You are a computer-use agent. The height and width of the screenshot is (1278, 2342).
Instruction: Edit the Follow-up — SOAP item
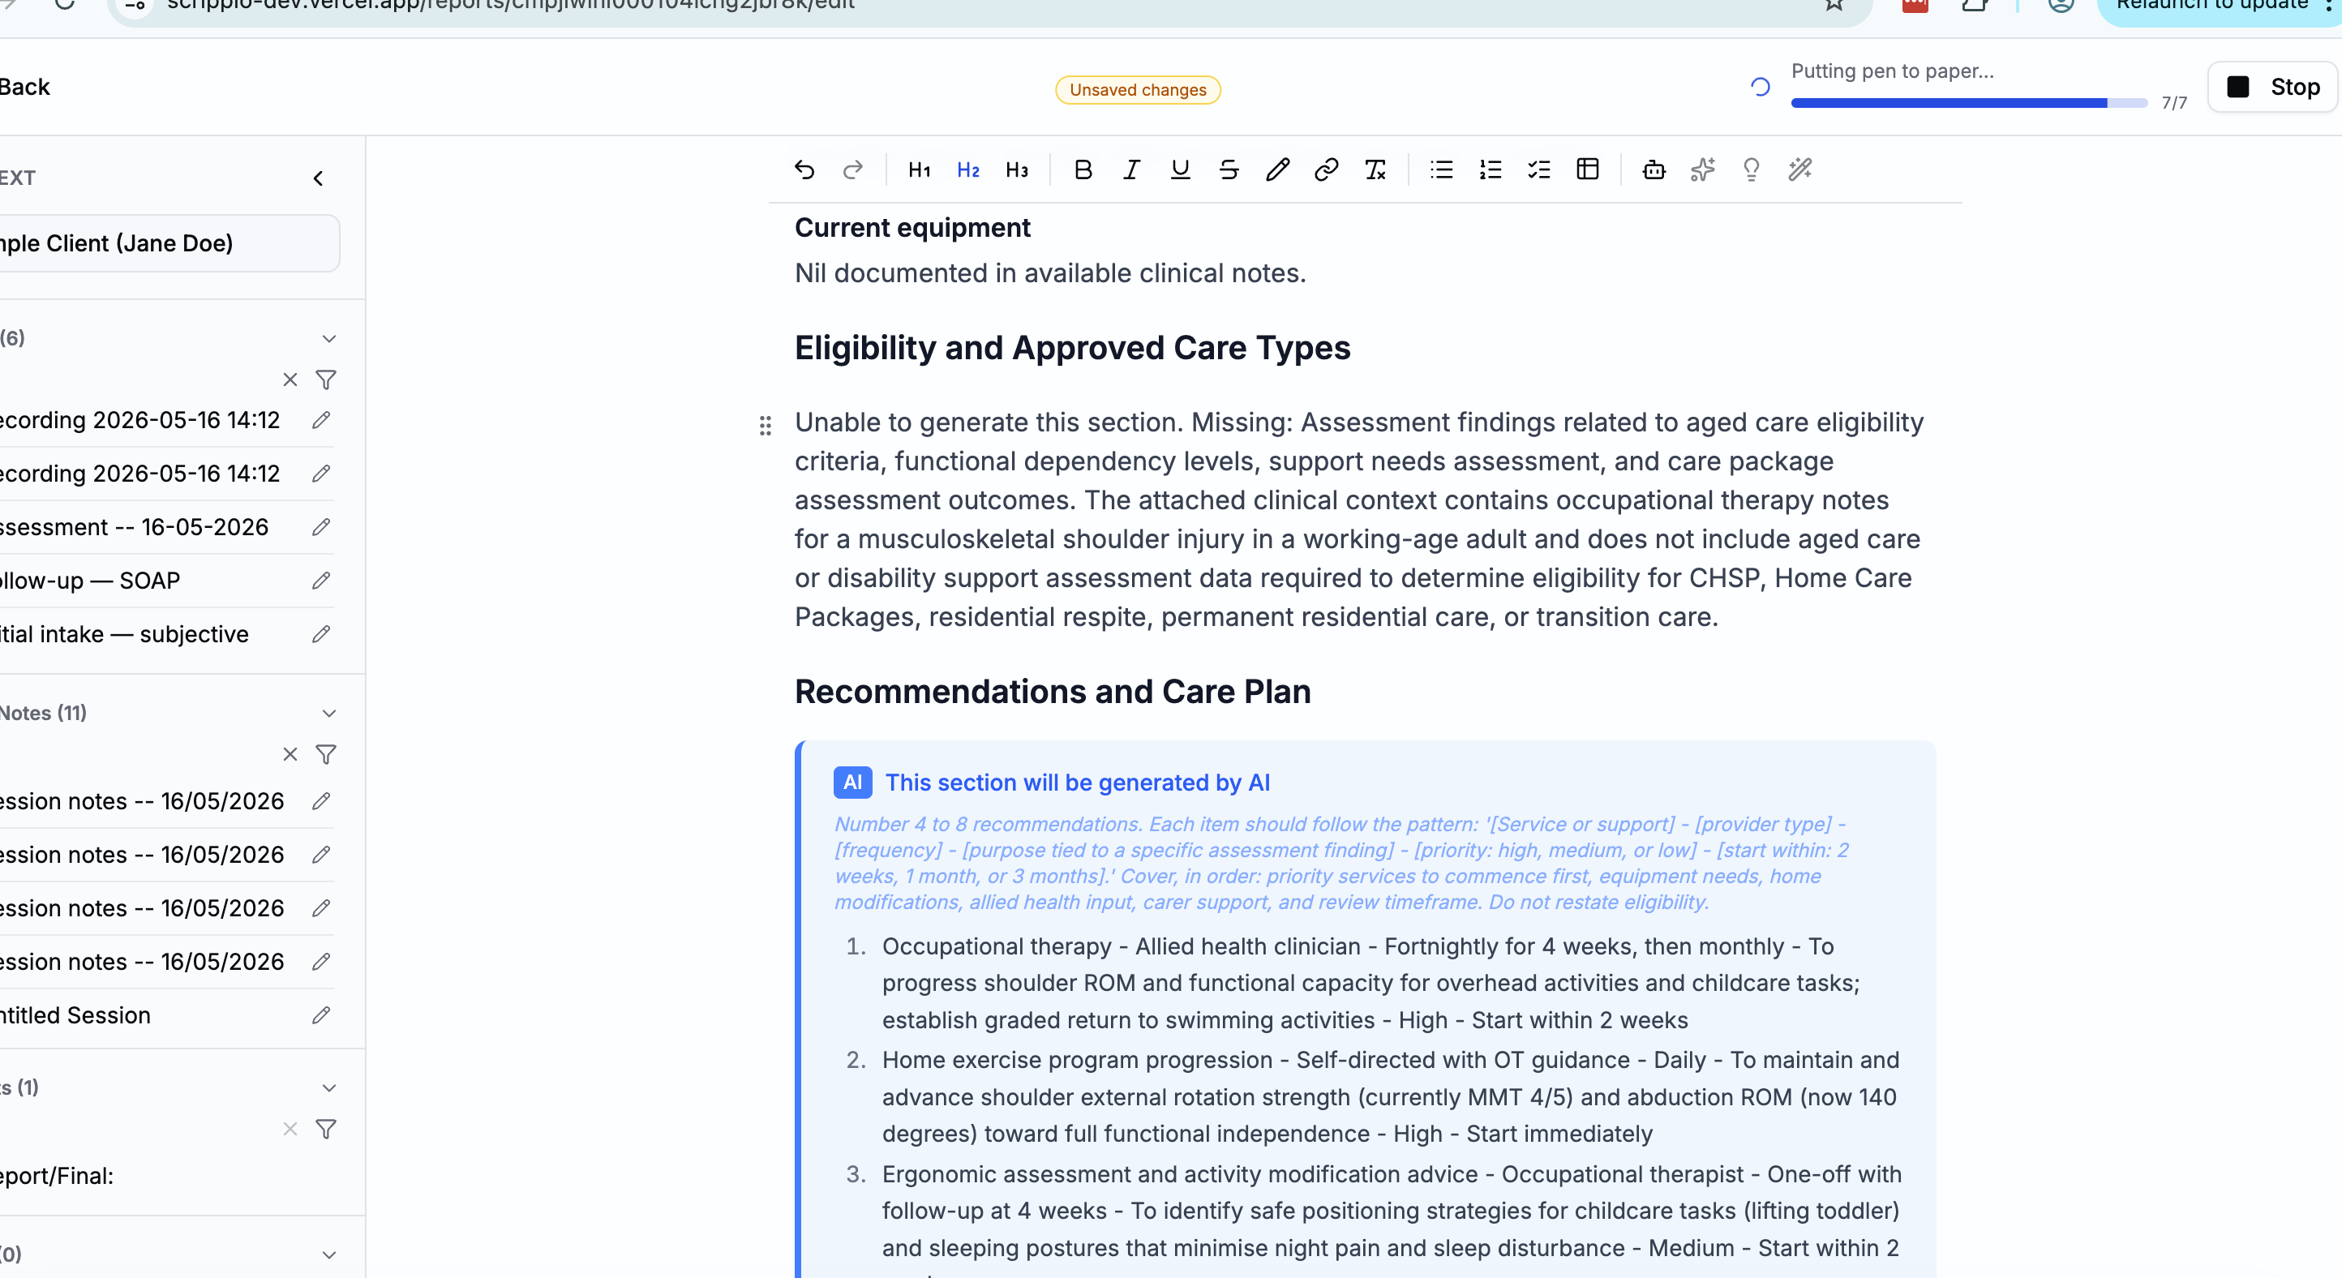(x=321, y=581)
